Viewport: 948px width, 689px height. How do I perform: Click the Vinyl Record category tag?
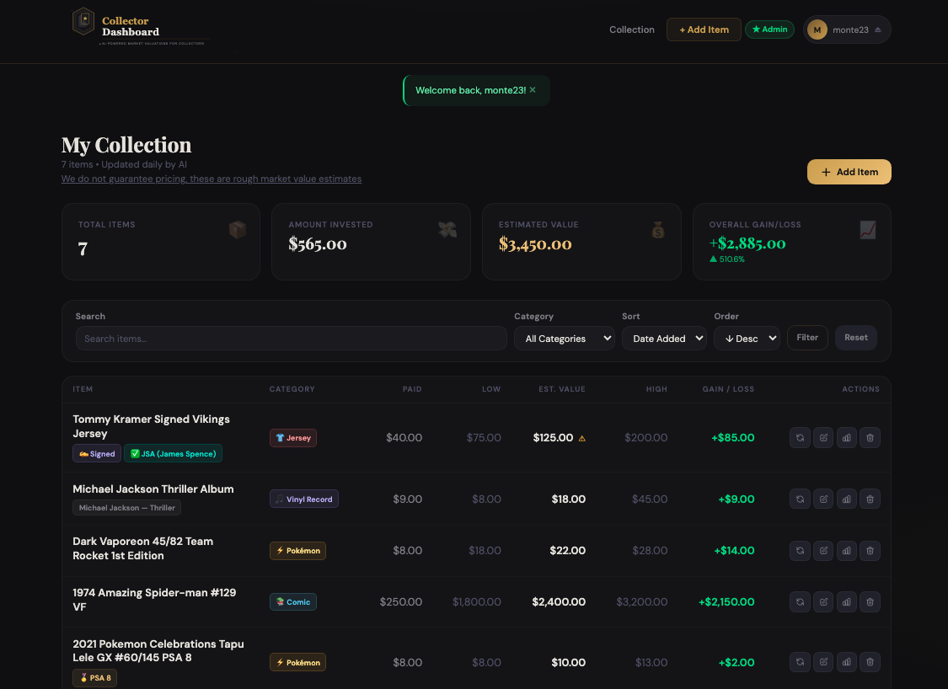pos(304,499)
